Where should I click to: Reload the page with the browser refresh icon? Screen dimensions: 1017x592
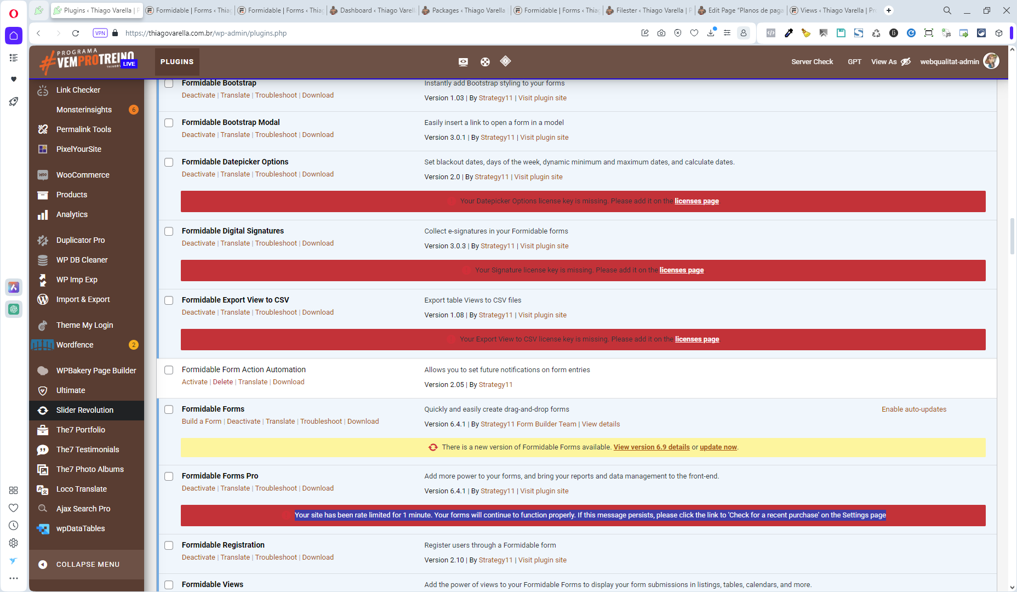coord(76,33)
